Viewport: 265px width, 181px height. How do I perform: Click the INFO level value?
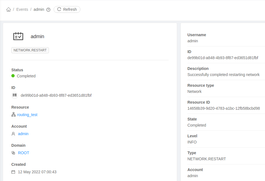(x=192, y=142)
